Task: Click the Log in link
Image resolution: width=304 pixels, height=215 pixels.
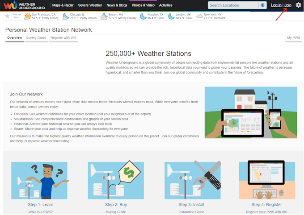Action: [276, 5]
